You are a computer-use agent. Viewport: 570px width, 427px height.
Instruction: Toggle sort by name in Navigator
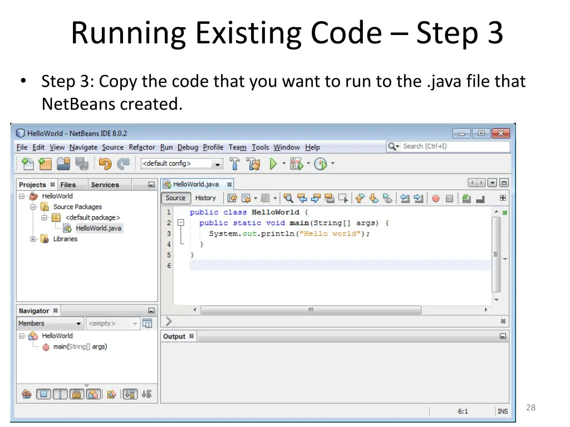pyautogui.click(x=130, y=394)
